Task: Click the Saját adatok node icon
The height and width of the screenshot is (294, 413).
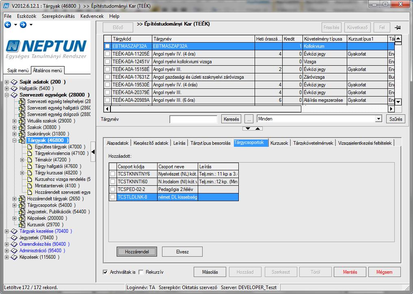Action: pos(14,82)
